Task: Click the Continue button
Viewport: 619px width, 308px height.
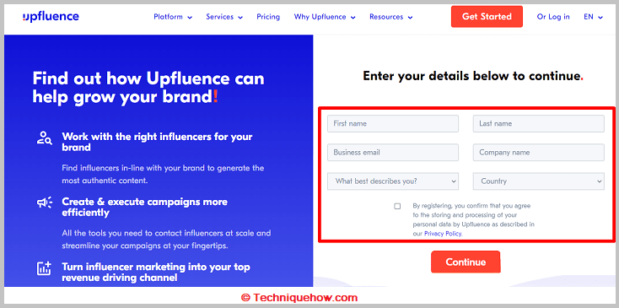Action: click(x=466, y=262)
